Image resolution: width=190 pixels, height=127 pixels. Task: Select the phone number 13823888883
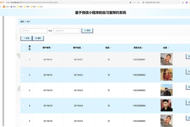point(139,90)
